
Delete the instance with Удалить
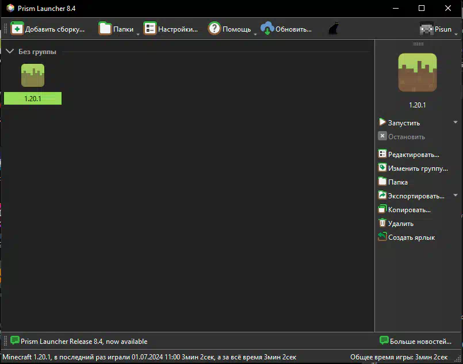396,223
